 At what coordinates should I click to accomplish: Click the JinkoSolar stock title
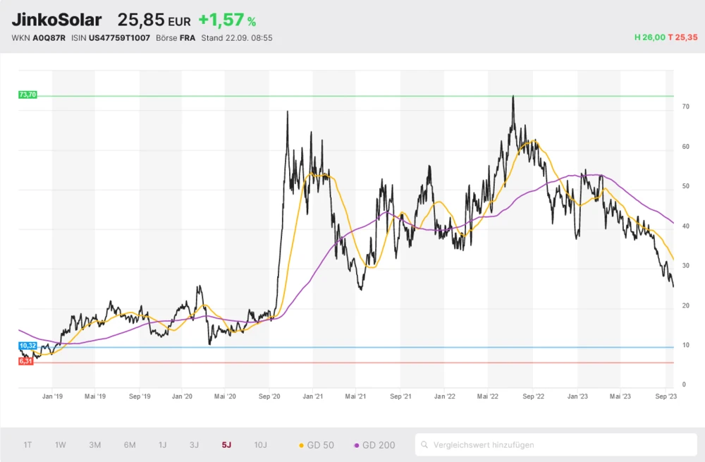click(x=56, y=20)
